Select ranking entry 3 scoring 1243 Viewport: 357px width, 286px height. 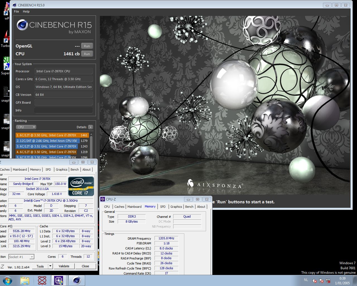click(x=52, y=146)
